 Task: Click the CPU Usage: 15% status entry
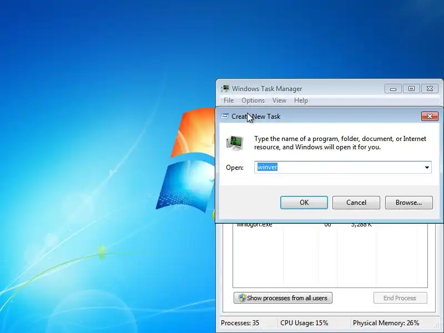(x=304, y=323)
